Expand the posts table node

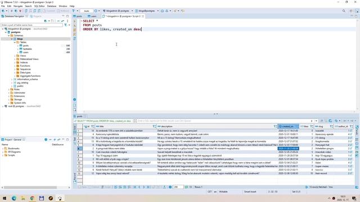point(17,45)
